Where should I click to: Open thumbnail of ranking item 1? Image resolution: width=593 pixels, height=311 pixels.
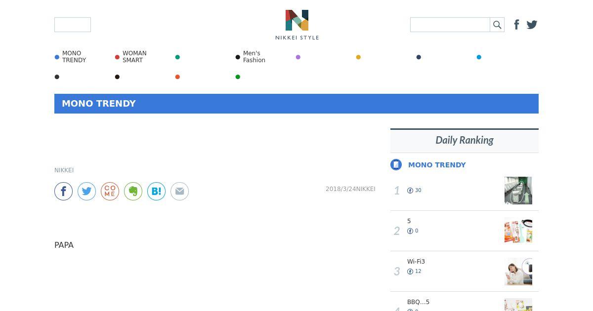tap(518, 191)
